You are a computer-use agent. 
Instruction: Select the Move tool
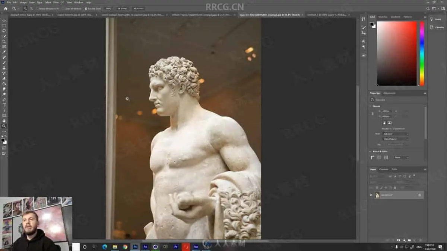click(x=4, y=20)
